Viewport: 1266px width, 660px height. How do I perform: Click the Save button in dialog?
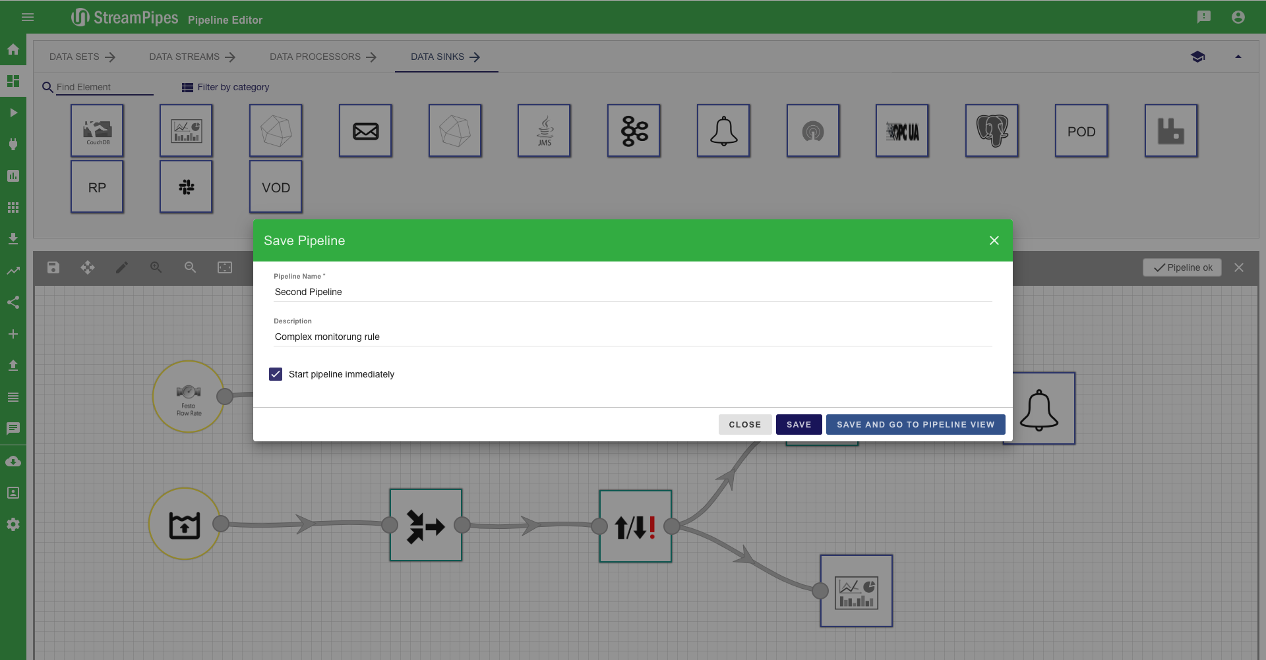(799, 425)
